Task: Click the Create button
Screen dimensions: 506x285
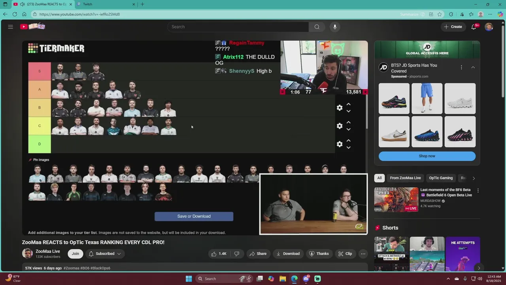Action: coord(453,27)
